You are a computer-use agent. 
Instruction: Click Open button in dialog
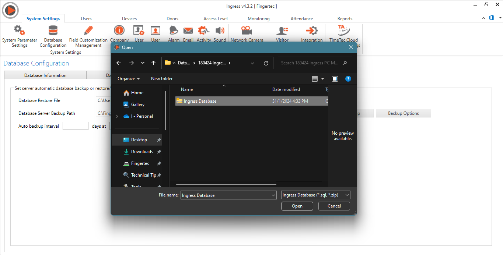297,206
